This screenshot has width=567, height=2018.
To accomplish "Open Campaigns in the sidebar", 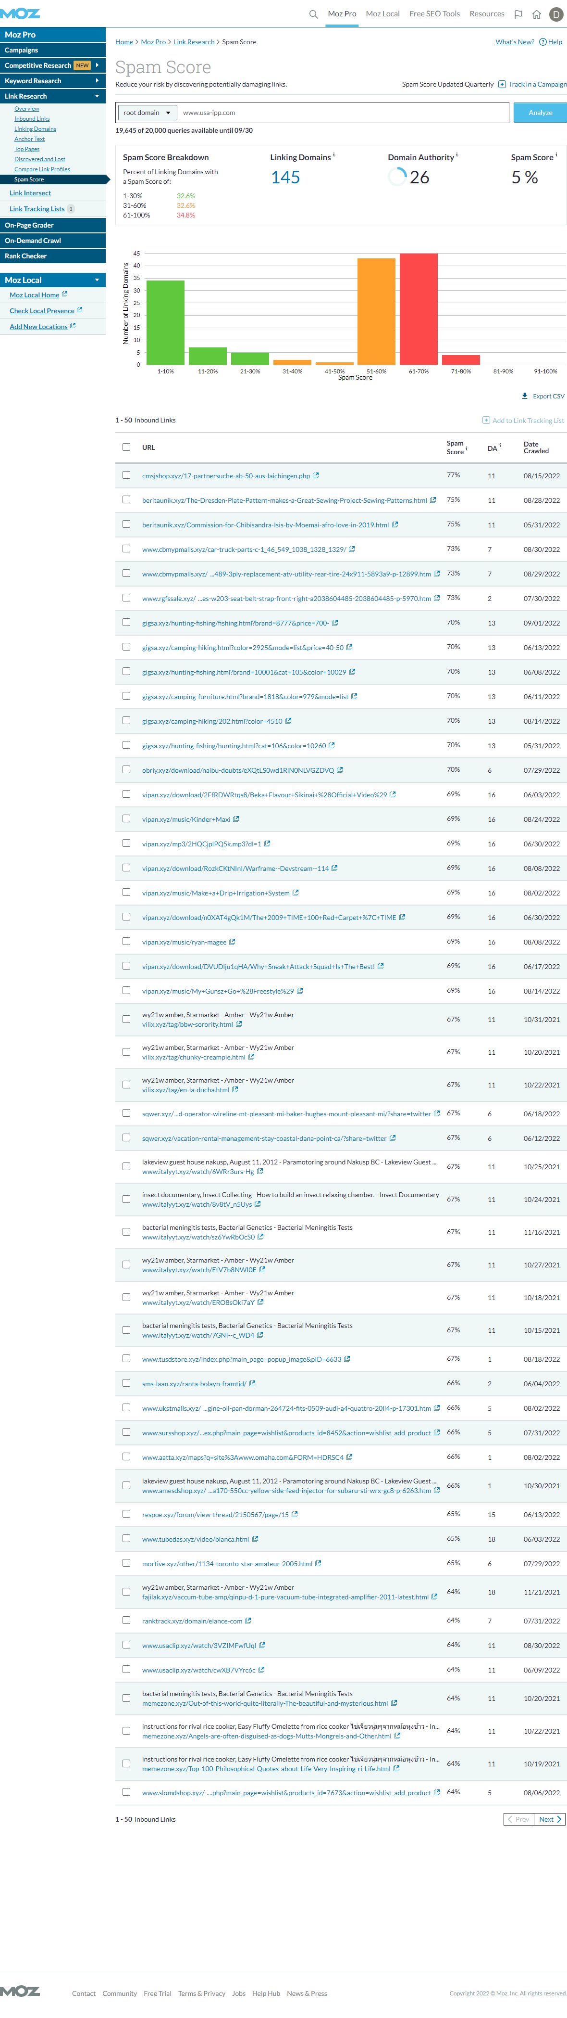I will (52, 50).
